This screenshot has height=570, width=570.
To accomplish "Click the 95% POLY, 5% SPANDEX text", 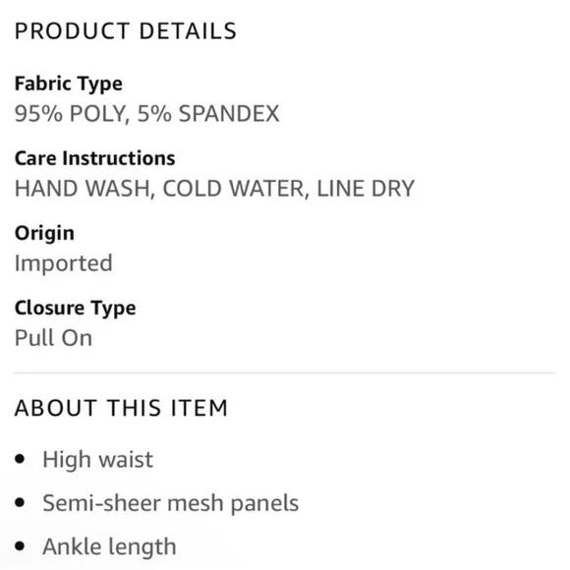I will pos(146,113).
